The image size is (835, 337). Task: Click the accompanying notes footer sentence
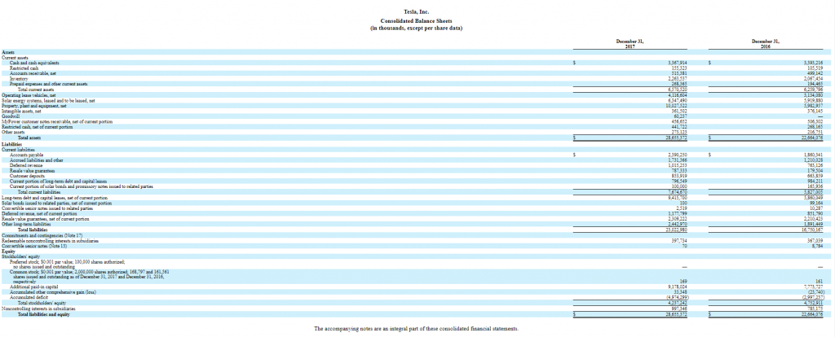pyautogui.click(x=416, y=329)
